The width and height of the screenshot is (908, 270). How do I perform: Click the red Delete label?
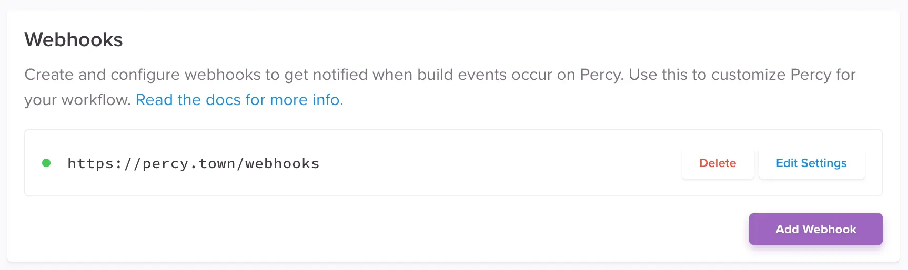pyautogui.click(x=718, y=163)
